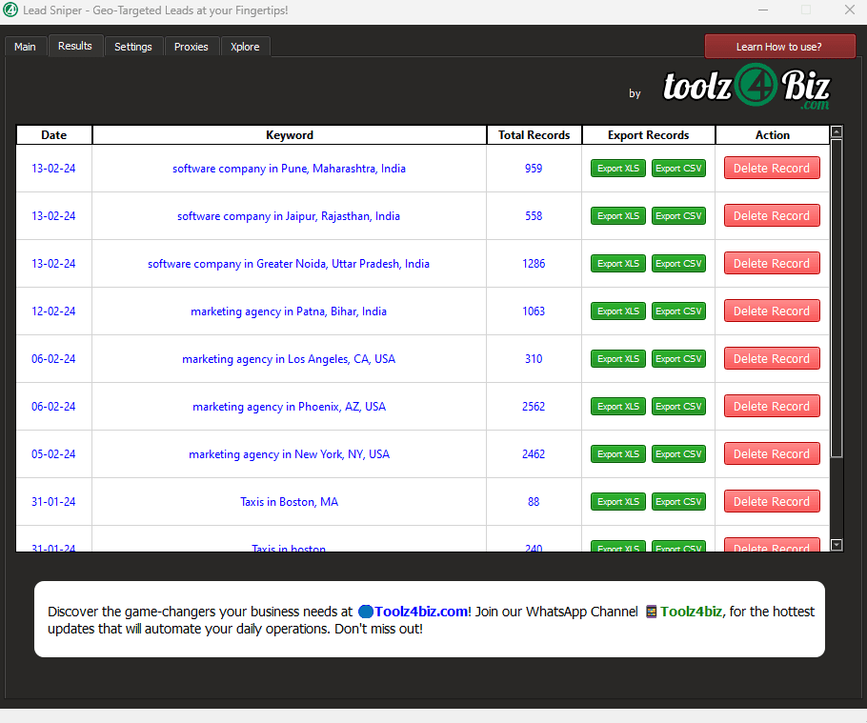Export CSV for Patna marketing agency record
Screen dimensions: 867x723
click(678, 311)
